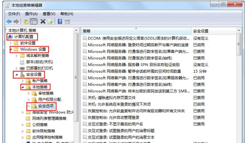Open the 帮助(H) menu
This screenshot has height=143, width=246.
[67, 14]
